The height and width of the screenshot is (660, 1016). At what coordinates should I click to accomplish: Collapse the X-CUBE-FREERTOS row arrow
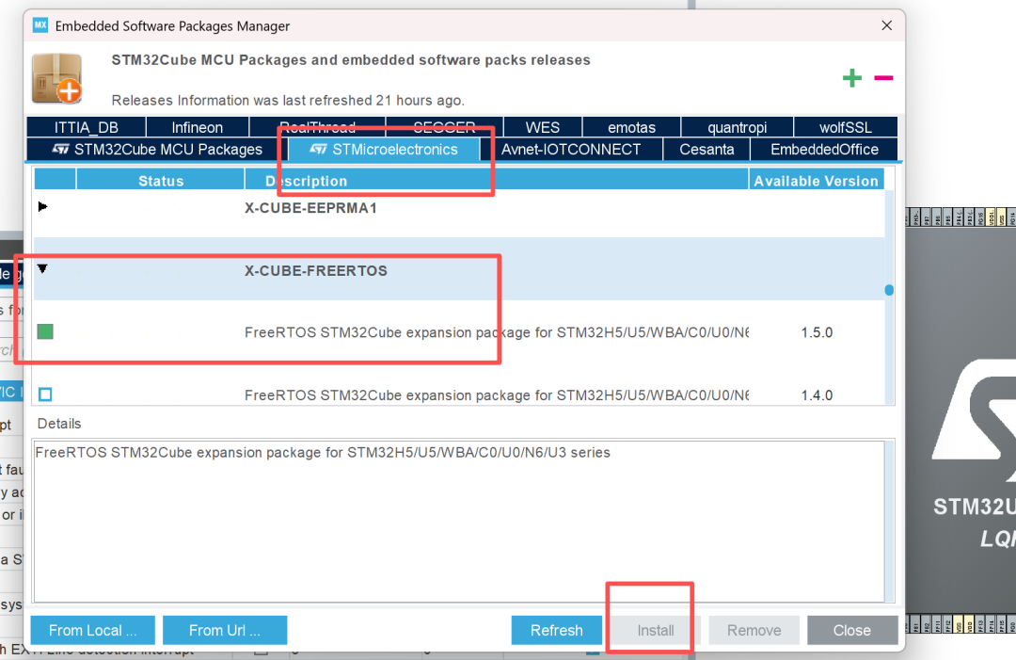42,268
